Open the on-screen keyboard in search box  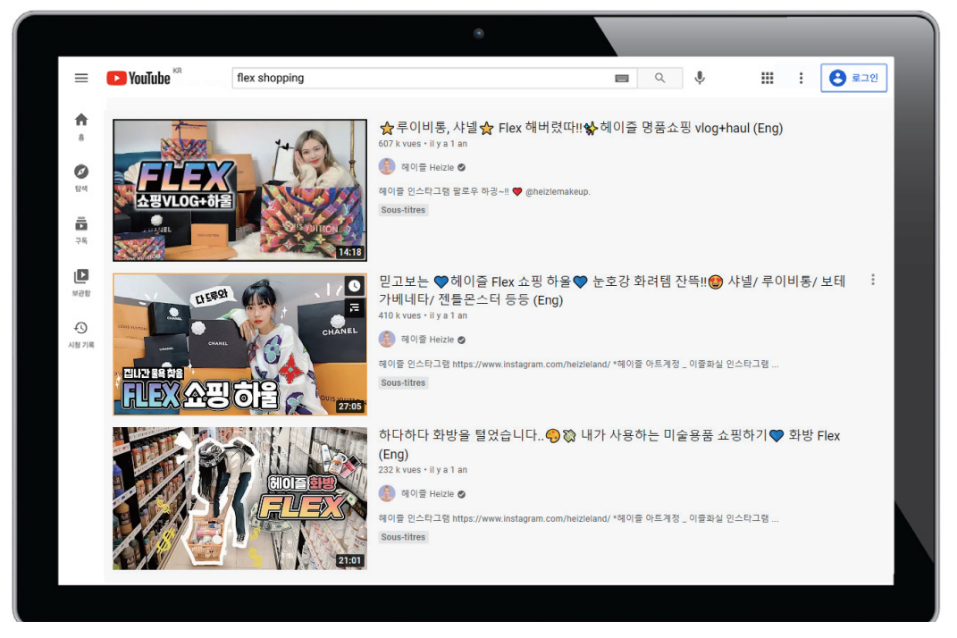[x=622, y=79]
